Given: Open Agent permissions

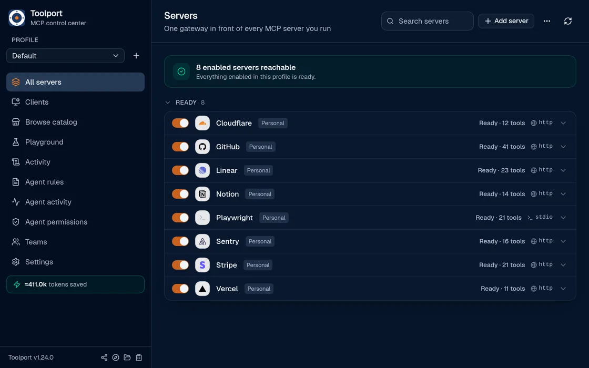Looking at the screenshot, I should pos(76,222).
